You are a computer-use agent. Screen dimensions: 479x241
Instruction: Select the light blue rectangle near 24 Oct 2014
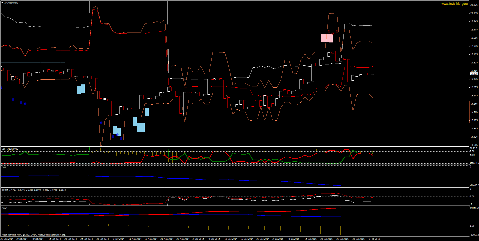[x=81, y=89]
